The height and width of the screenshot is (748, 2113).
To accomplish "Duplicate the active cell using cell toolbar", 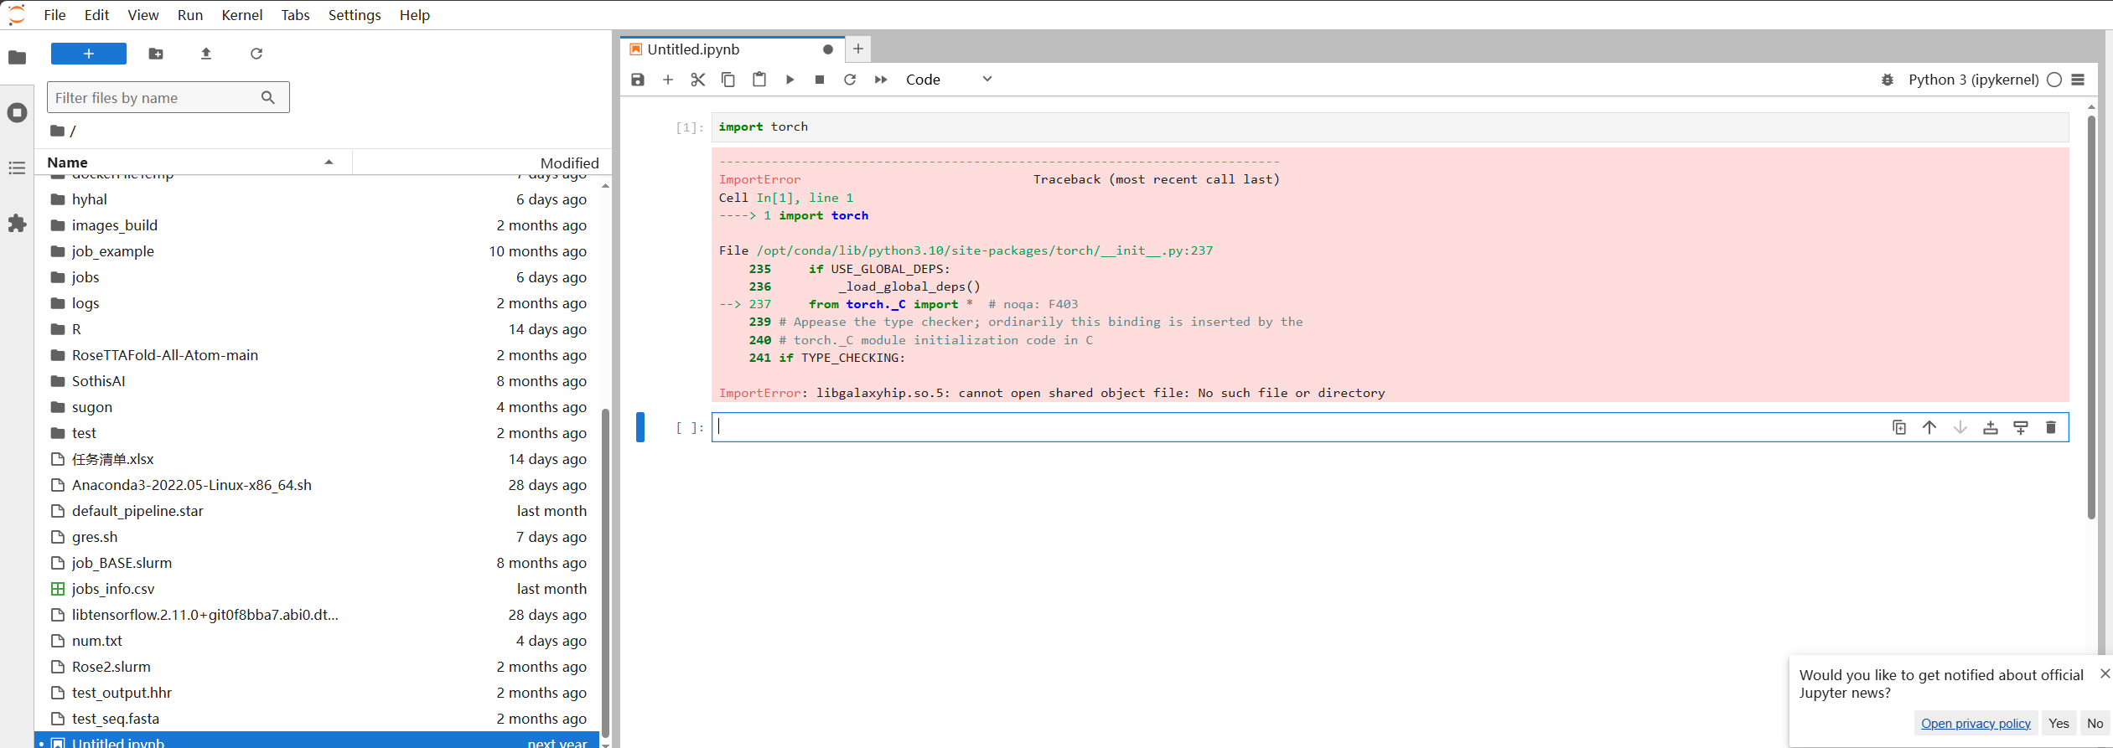I will 1899,427.
